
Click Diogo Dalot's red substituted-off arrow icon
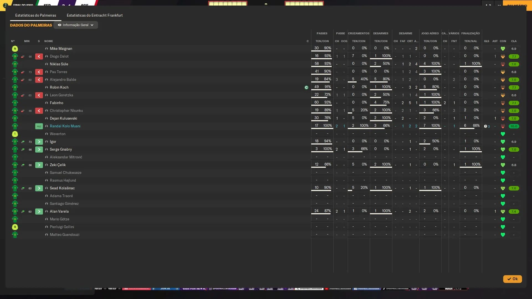39,56
